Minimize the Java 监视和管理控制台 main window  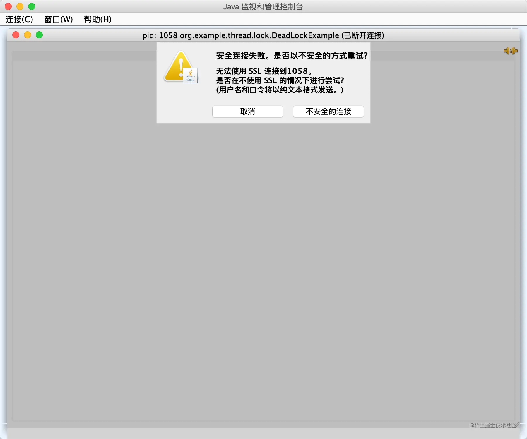(20, 6)
